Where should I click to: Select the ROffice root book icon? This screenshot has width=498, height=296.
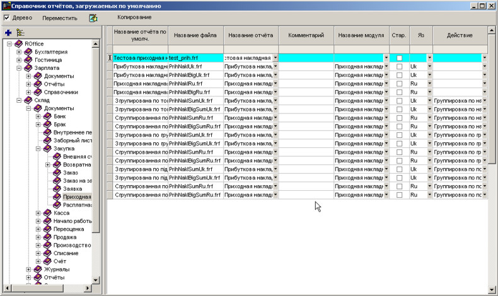click(x=18, y=44)
